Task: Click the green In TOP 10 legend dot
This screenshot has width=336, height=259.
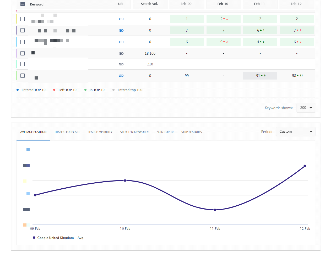Action: (x=85, y=90)
